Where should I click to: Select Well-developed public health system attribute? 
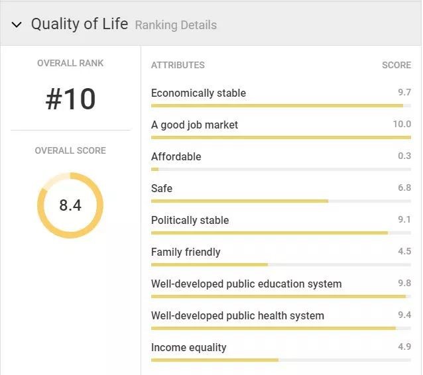[237, 315]
